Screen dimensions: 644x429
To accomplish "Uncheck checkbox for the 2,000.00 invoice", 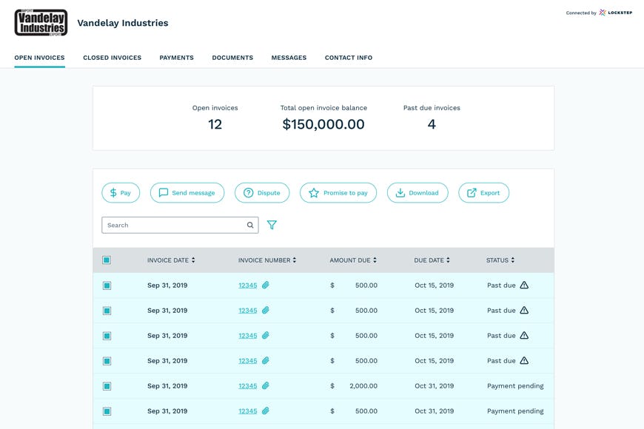I will pyautogui.click(x=107, y=386).
